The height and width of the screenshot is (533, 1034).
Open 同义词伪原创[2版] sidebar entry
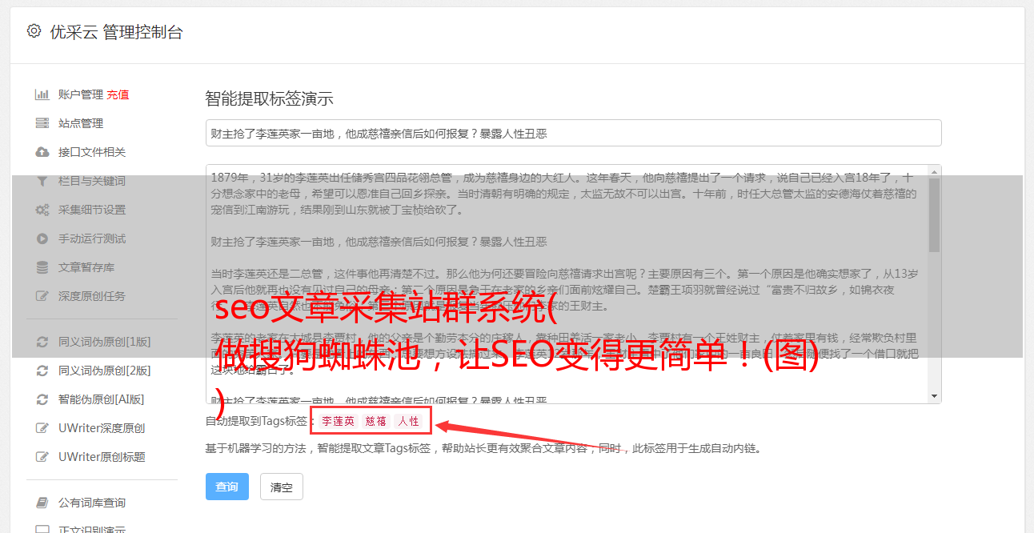click(104, 371)
